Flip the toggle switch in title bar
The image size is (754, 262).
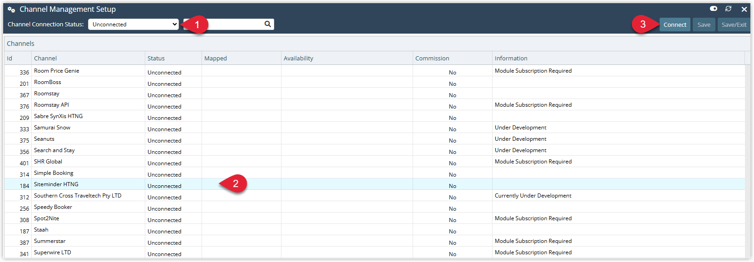pyautogui.click(x=714, y=9)
